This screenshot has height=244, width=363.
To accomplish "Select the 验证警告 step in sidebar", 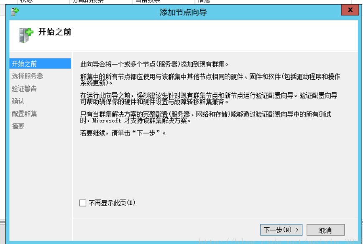I will [x=24, y=89].
